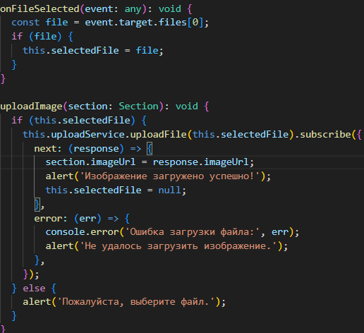Click the 'void' return type of onFileSelected
The height and width of the screenshot is (333, 364).
170,9
